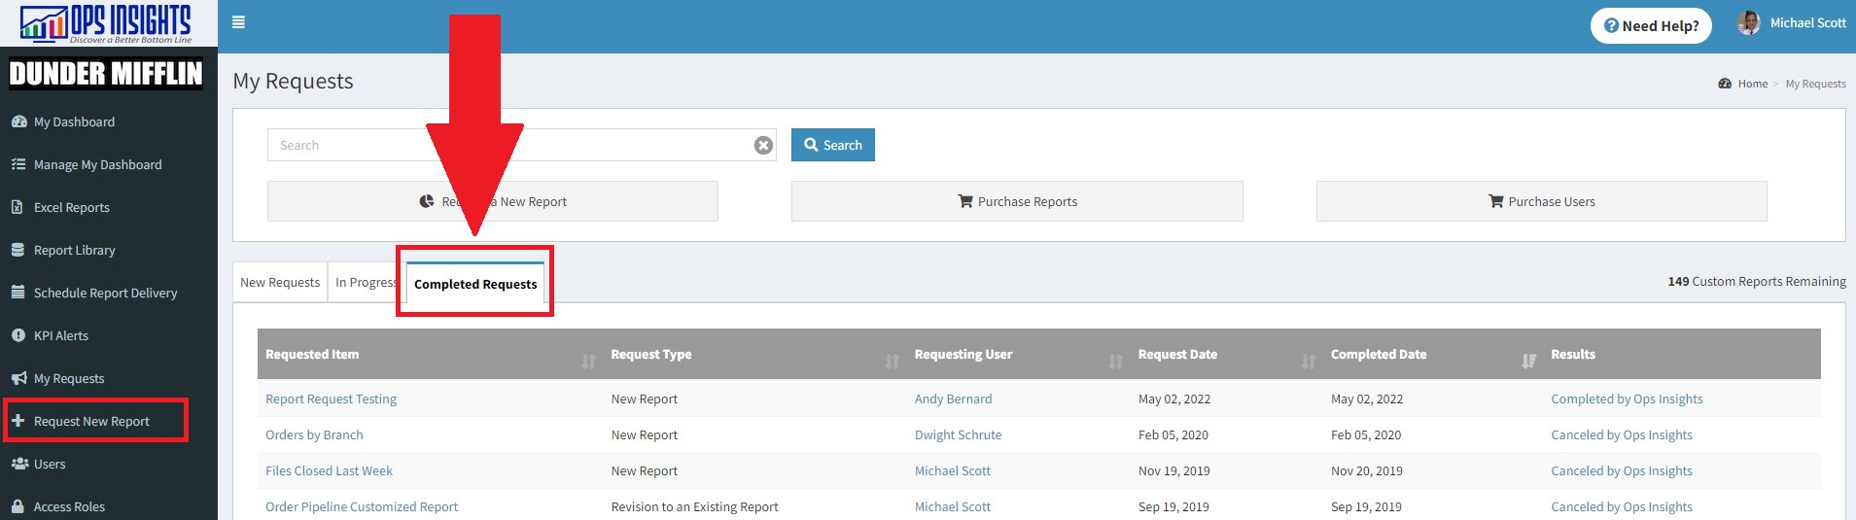Sort by Requested Item column arrows
1856x520 pixels.
(588, 362)
